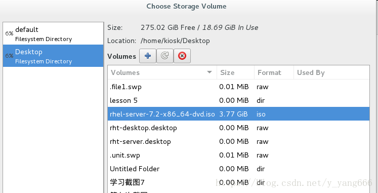Select the Desktop storage pool
378x193 pixels.
pyautogui.click(x=53, y=56)
